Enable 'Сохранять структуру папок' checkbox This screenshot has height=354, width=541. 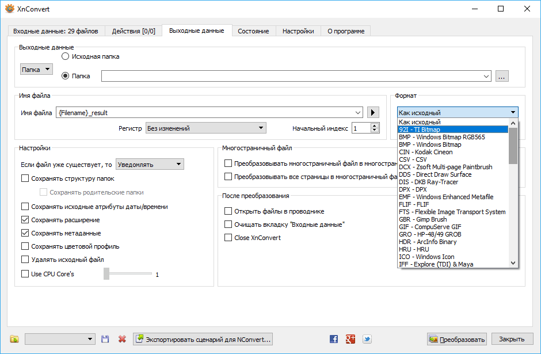[x=25, y=178]
